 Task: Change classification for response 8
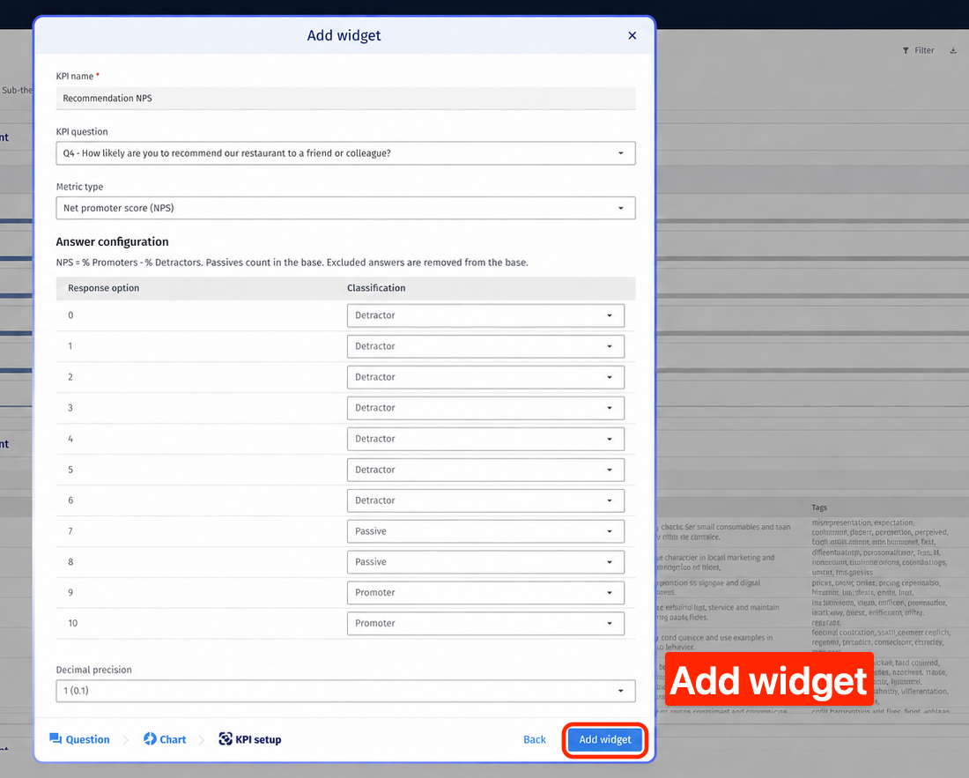pos(485,562)
